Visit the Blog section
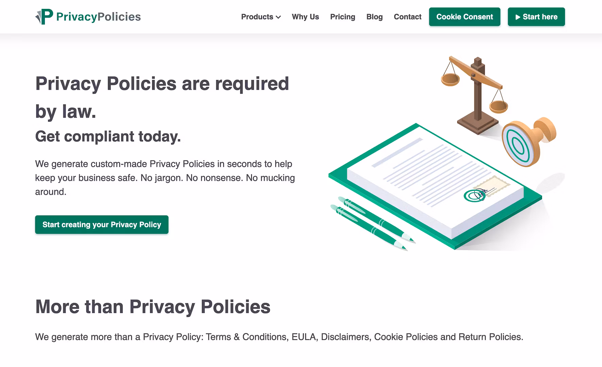 (x=374, y=17)
